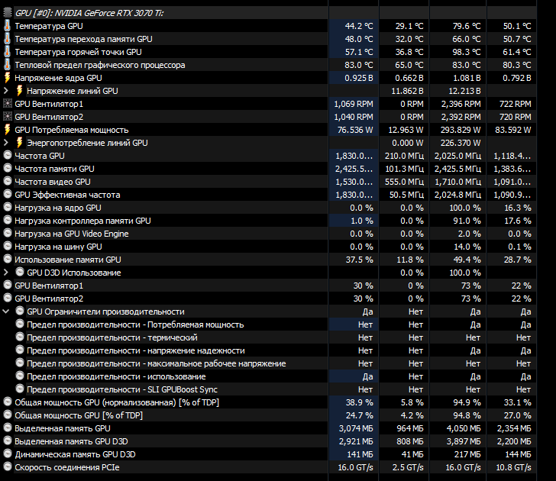Click fan icon of first GPU Вентилятор2 RPM row
This screenshot has height=481, width=556.
pos(7,117)
